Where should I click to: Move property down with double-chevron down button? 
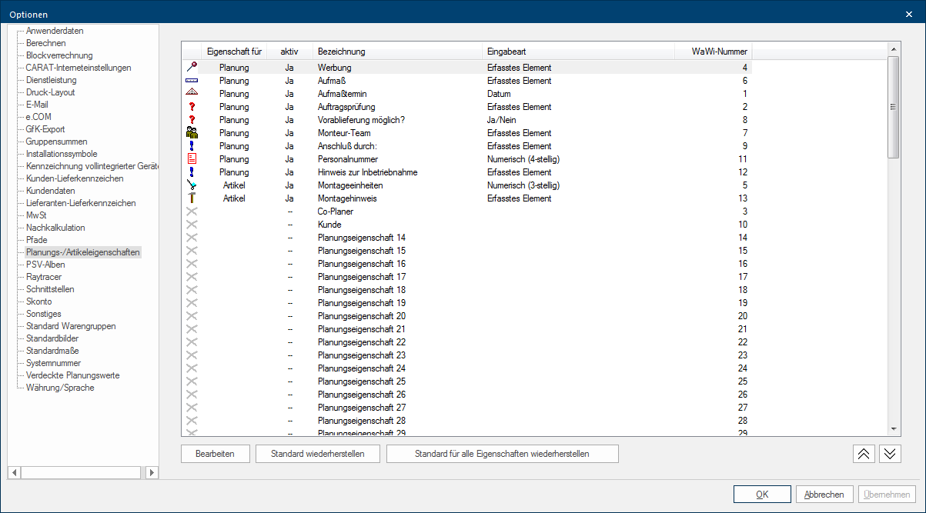pos(890,454)
